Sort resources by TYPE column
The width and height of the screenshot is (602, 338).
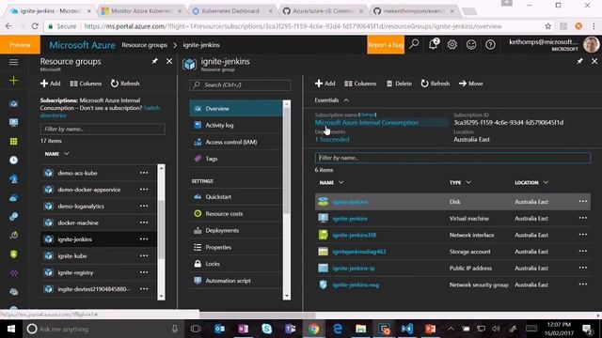click(x=460, y=183)
